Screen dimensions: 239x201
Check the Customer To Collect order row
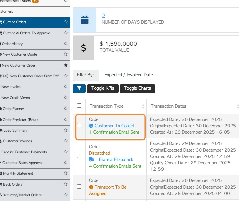pos(79,125)
